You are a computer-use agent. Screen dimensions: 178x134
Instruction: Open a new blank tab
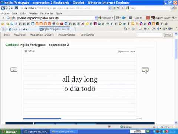(73, 29)
